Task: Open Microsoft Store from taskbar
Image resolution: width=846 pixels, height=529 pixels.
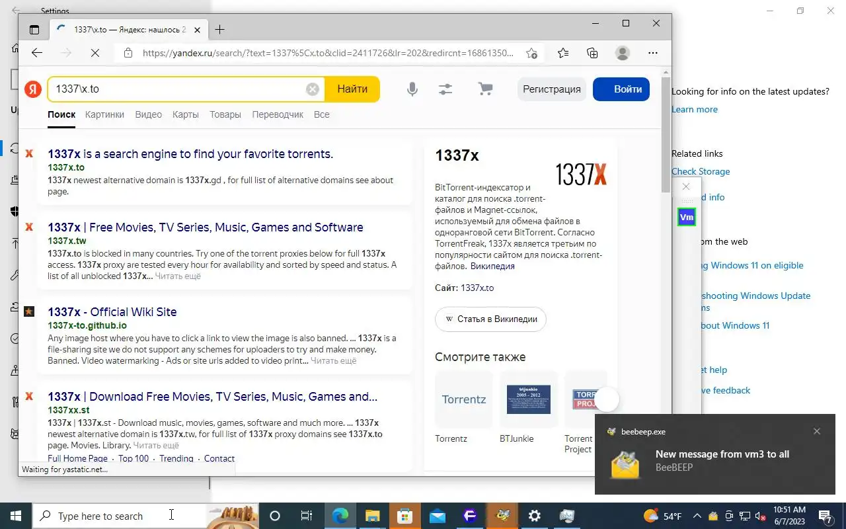Action: [404, 516]
